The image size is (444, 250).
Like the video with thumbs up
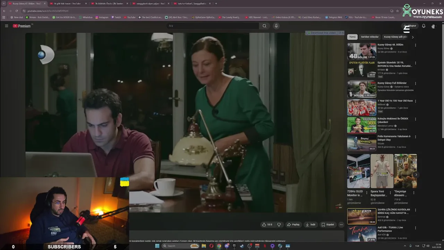tap(267, 225)
